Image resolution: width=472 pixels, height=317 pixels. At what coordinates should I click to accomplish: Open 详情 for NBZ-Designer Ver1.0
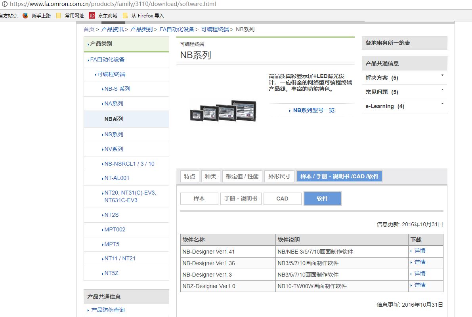419,285
